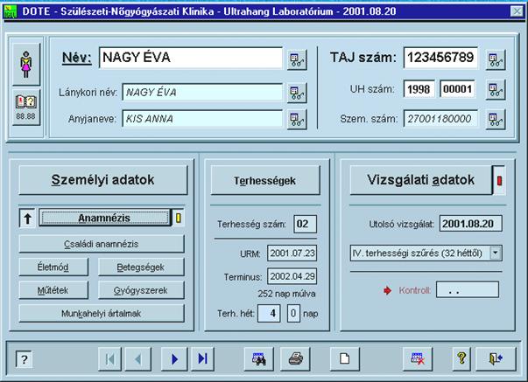Click the Anamnézis button

[104, 218]
